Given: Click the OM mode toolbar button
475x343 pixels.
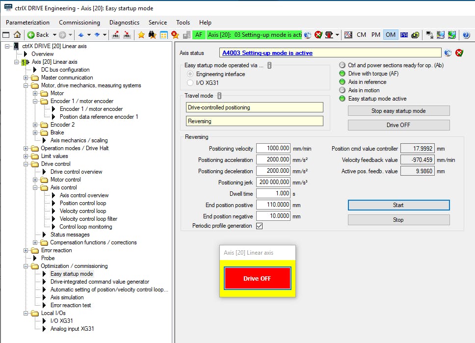Looking at the screenshot, I should tap(391, 35).
